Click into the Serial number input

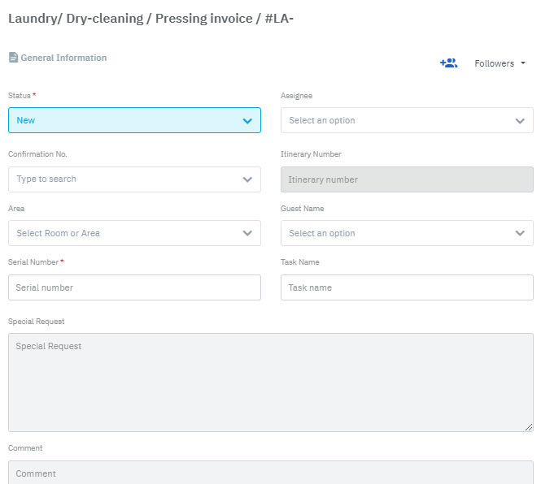pos(134,287)
